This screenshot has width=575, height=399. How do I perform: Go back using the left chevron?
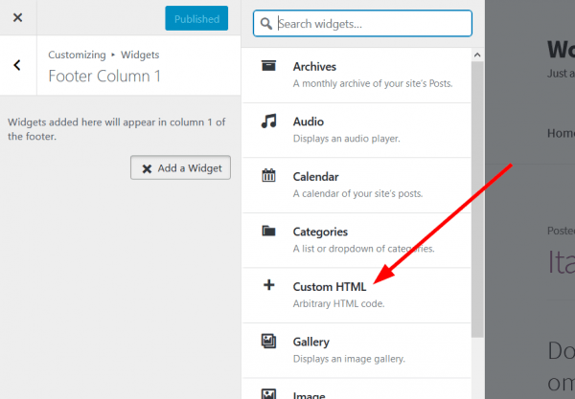[17, 65]
